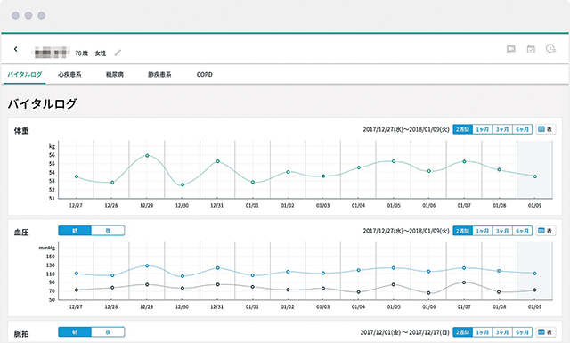Select 1ヶ月 range for 血圧 chart
Screen dimensions: 570x343
click(483, 231)
